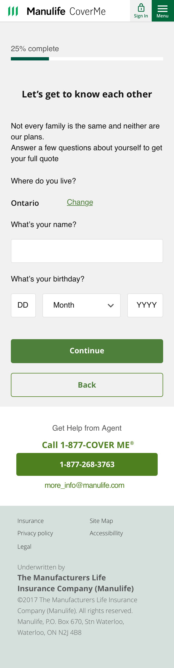Focus the YYYY year field
Image resolution: width=174 pixels, height=668 pixels.
pyautogui.click(x=145, y=305)
